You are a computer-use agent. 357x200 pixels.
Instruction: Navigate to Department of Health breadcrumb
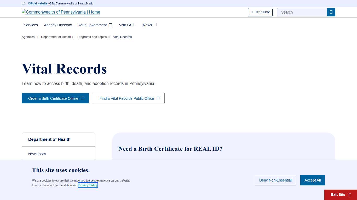(56, 37)
